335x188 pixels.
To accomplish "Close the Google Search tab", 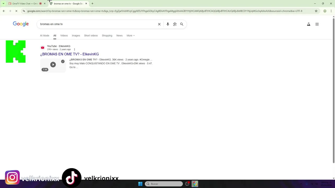I will 86,4.
